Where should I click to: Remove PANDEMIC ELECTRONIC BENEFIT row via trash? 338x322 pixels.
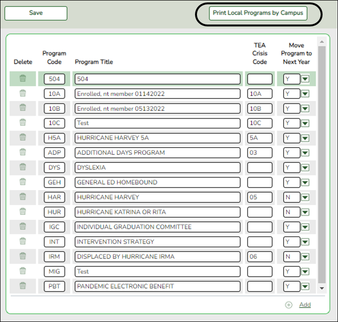click(23, 286)
